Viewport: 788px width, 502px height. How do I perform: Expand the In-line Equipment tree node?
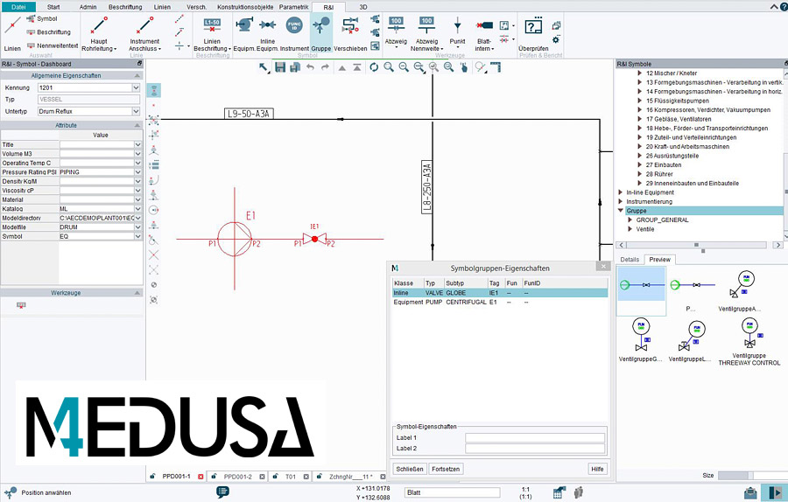tap(621, 192)
